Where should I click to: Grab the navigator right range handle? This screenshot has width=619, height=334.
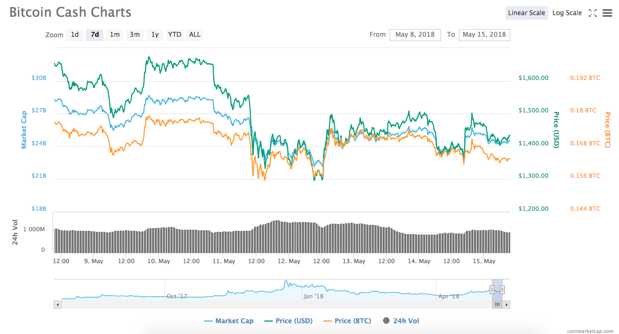pos(503,290)
